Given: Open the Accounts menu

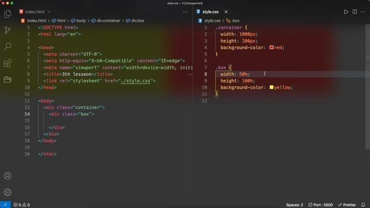Looking at the screenshot, I should tap(8, 176).
